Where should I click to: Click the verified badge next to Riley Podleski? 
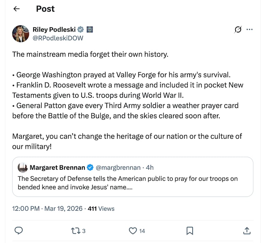pyautogui.click(x=80, y=29)
